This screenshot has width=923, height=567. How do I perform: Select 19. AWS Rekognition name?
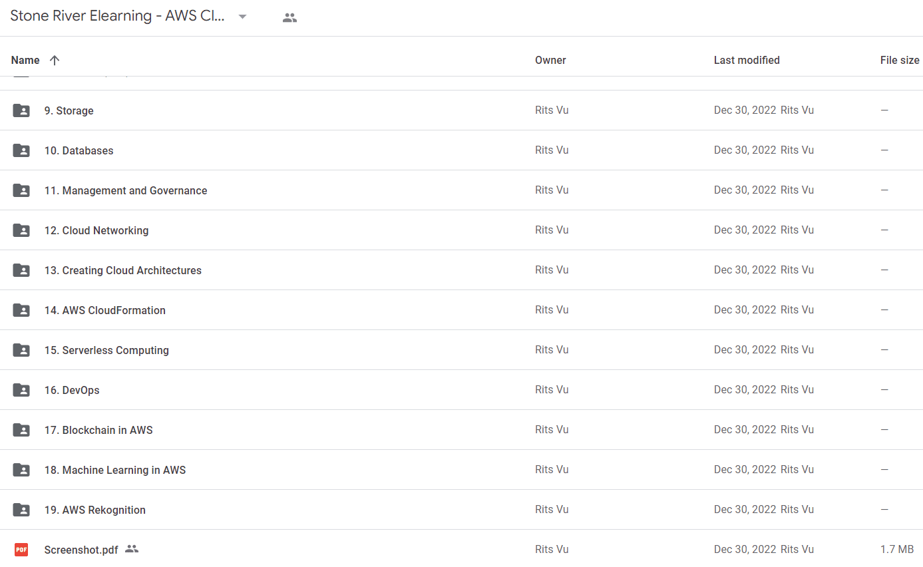(x=95, y=510)
